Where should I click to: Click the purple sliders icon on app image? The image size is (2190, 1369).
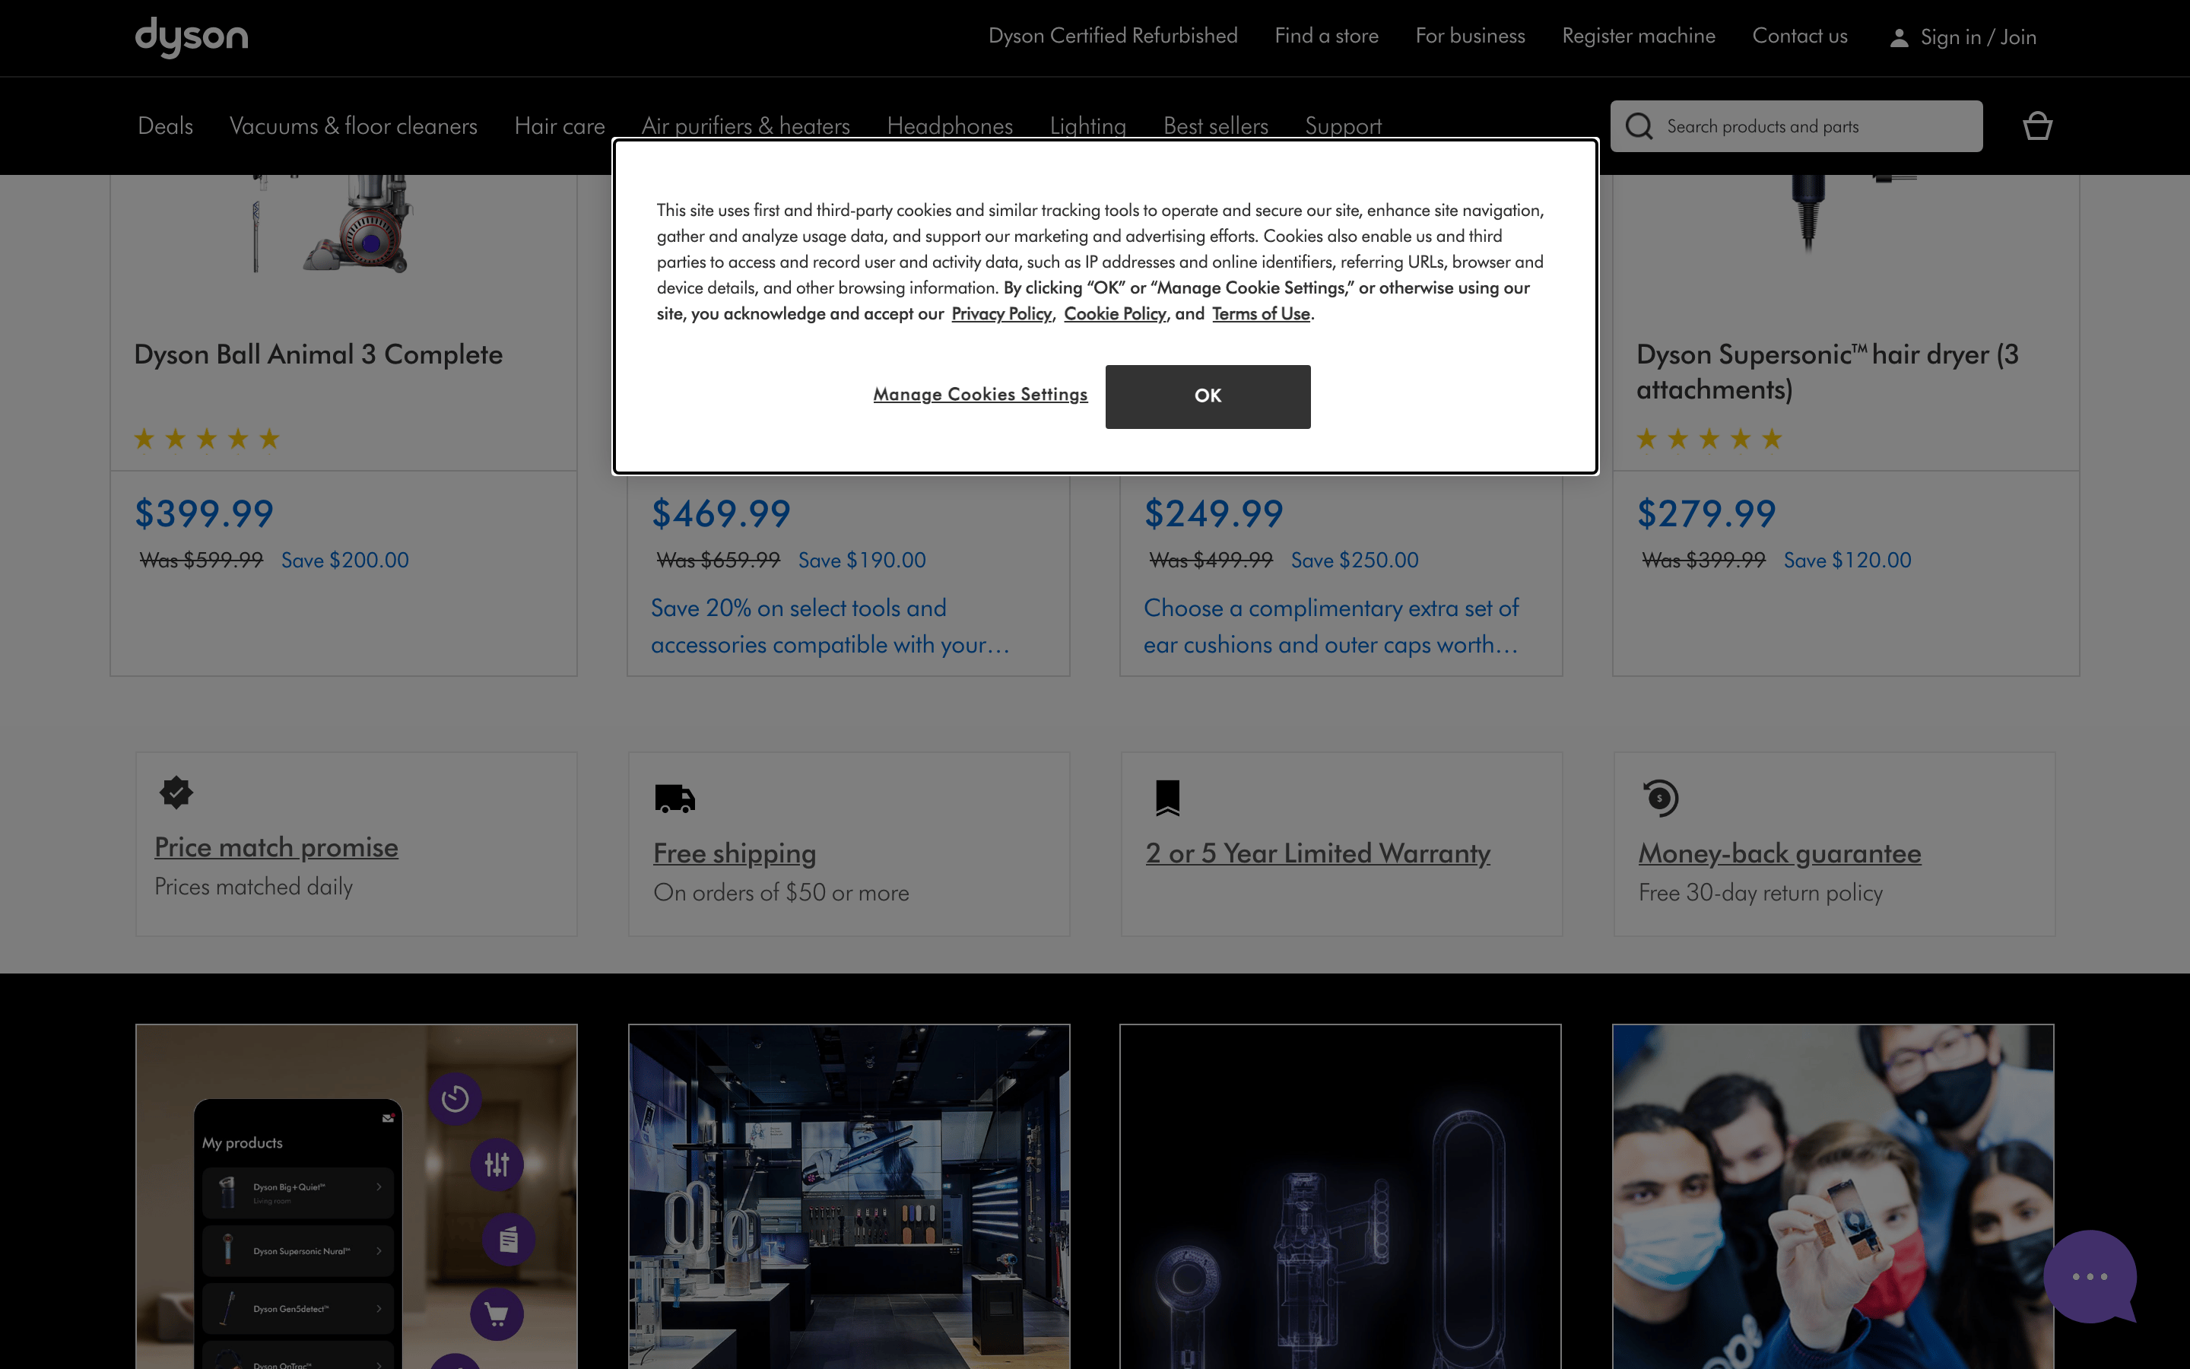pos(497,1164)
